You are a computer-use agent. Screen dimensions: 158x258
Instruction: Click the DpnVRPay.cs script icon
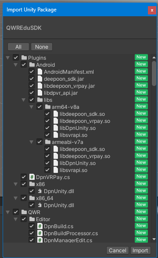(32, 177)
